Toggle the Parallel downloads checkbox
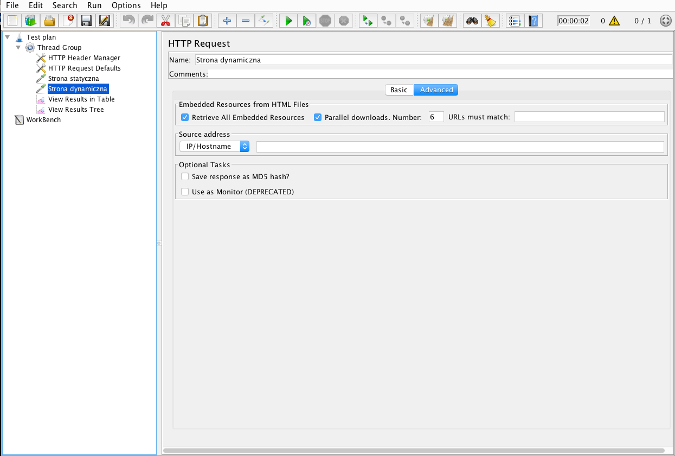This screenshot has height=456, width=675. pos(318,117)
